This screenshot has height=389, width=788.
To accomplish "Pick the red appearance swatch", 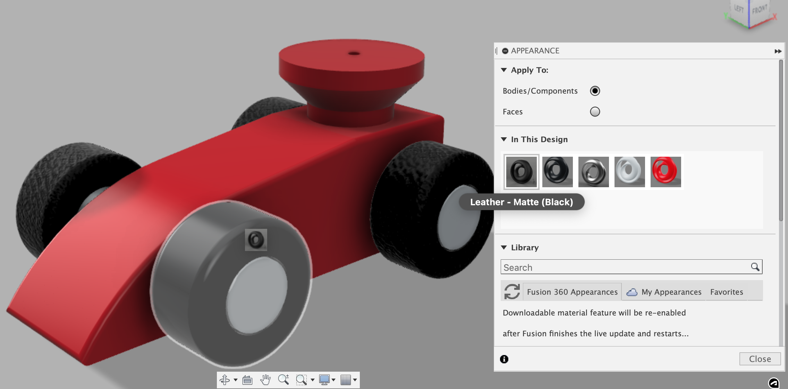I will 666,172.
